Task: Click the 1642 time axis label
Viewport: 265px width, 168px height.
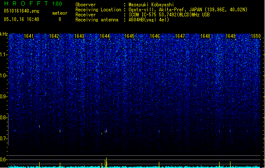Action: pyautogui.click(x=54, y=36)
